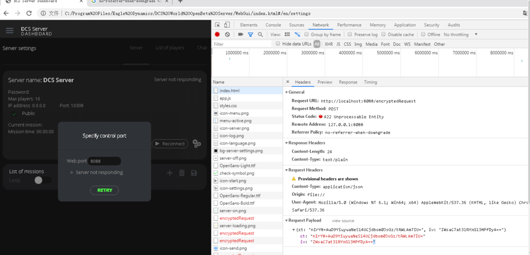Click the Web port input field

coord(104,161)
